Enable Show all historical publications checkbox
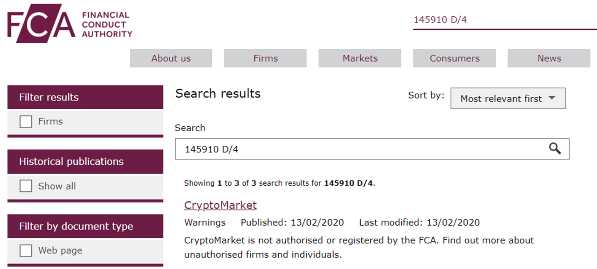 pyautogui.click(x=26, y=186)
